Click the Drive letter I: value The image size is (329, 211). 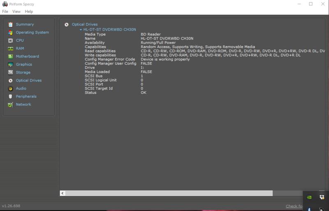coord(142,67)
